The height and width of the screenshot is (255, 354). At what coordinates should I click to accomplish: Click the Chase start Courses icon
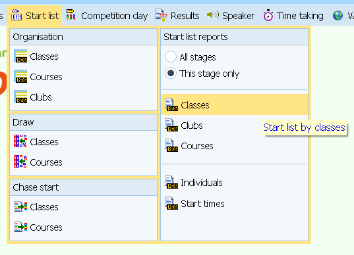(20, 227)
